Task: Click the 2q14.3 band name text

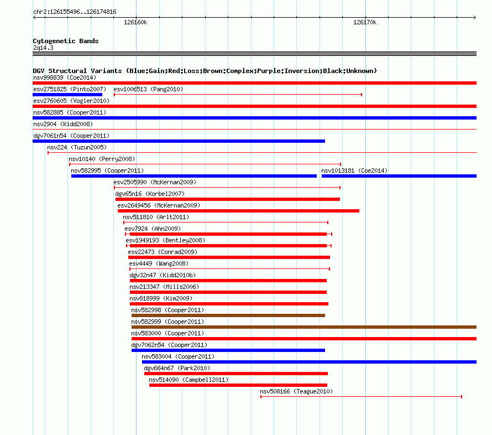Action: pos(43,48)
